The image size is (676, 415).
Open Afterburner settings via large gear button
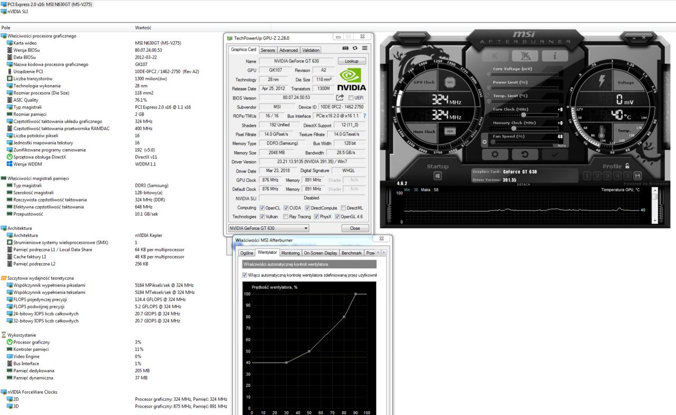point(495,154)
